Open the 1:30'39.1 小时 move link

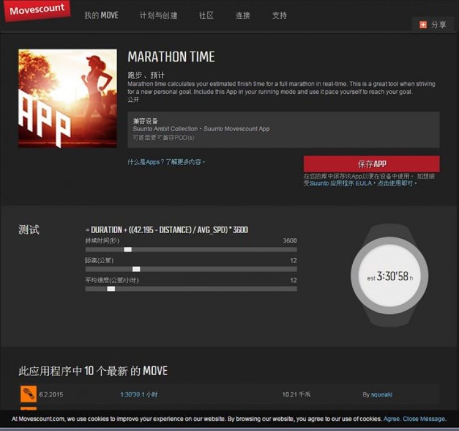tap(139, 394)
